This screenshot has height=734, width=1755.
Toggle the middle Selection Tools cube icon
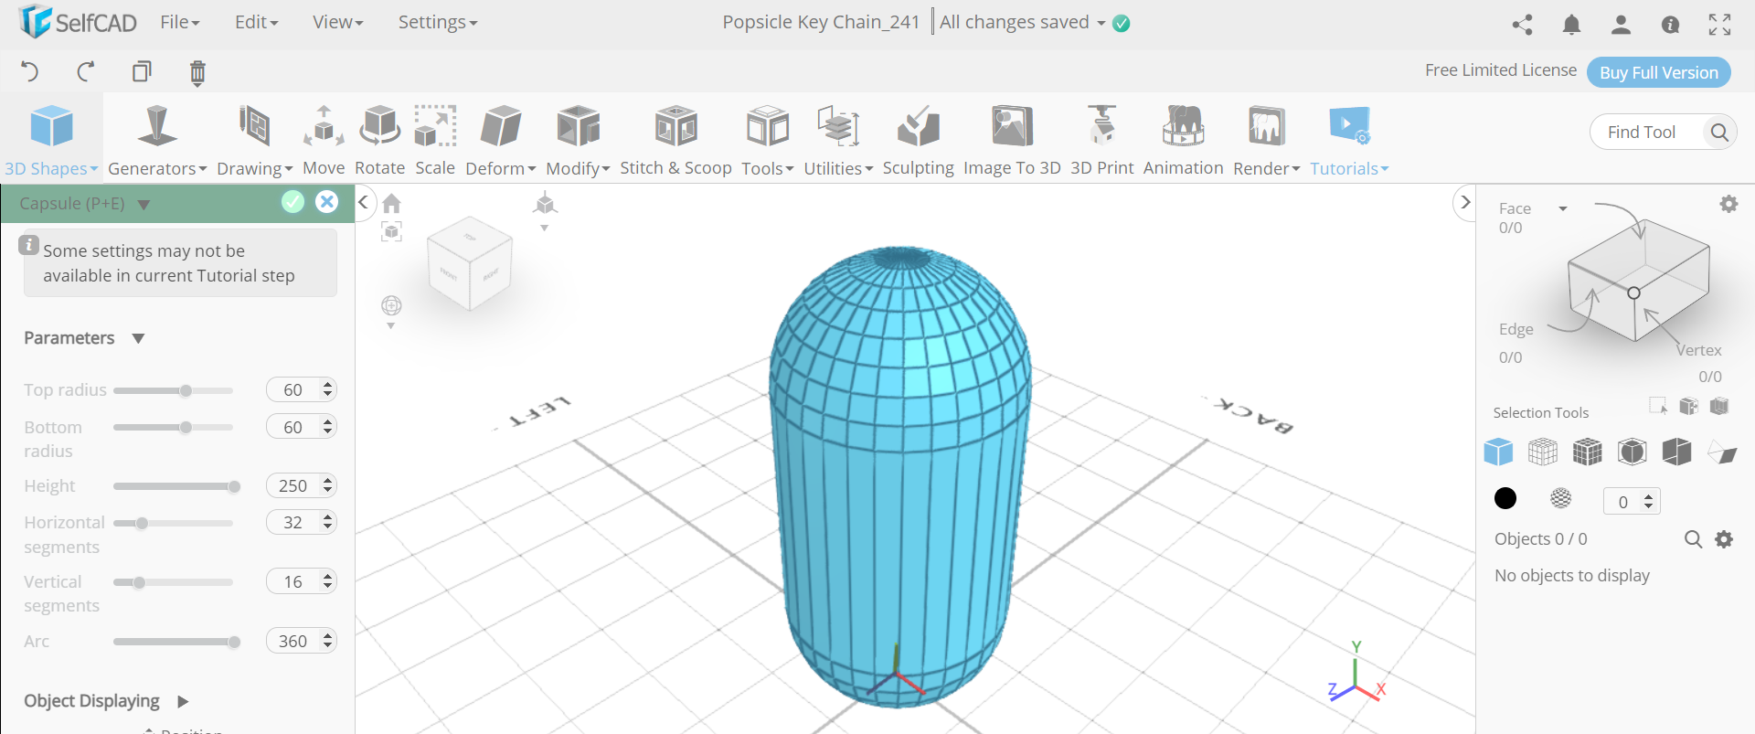pos(1688,406)
